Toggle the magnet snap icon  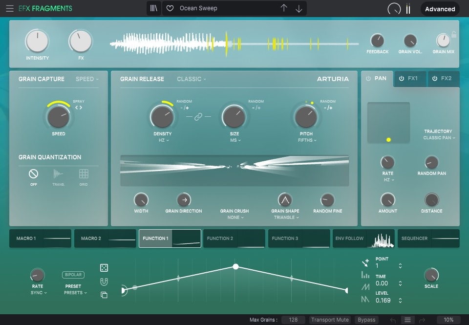(x=104, y=282)
